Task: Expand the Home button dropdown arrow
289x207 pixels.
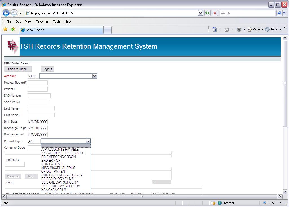Action: [220, 29]
